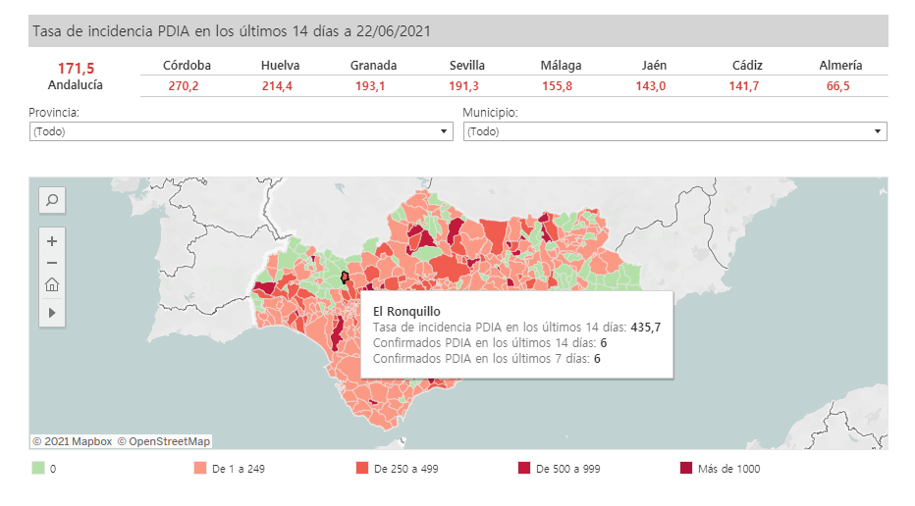Select 'Más de 1000' legend swatch
This screenshot has height=506, width=915.
(685, 469)
